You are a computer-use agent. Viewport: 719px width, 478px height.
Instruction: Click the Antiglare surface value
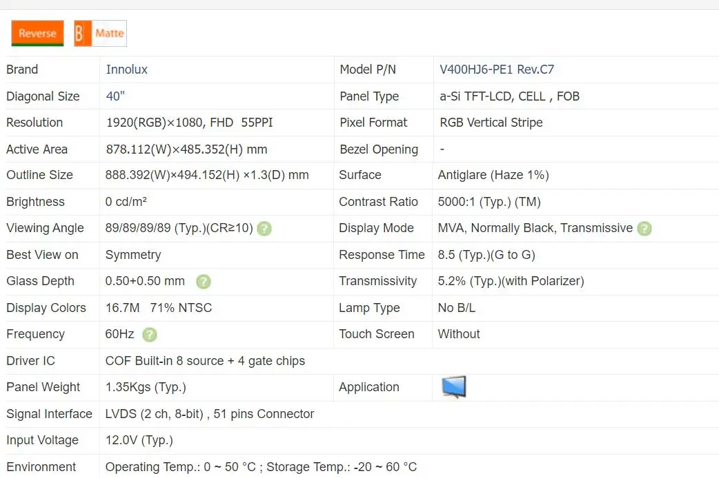click(493, 175)
